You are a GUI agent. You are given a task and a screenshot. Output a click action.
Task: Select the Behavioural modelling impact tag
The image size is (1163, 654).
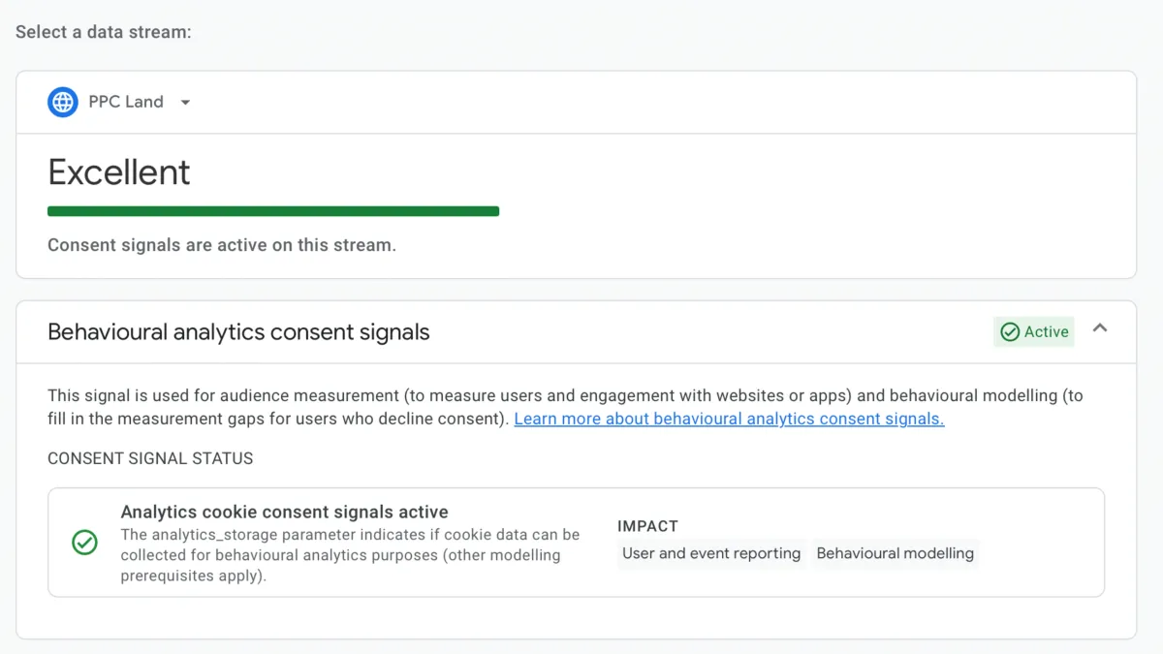[895, 553]
